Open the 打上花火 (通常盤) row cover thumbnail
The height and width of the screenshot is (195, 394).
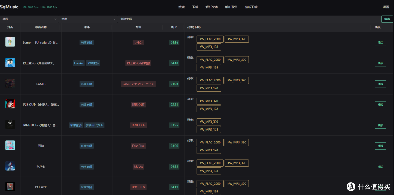tap(10, 63)
